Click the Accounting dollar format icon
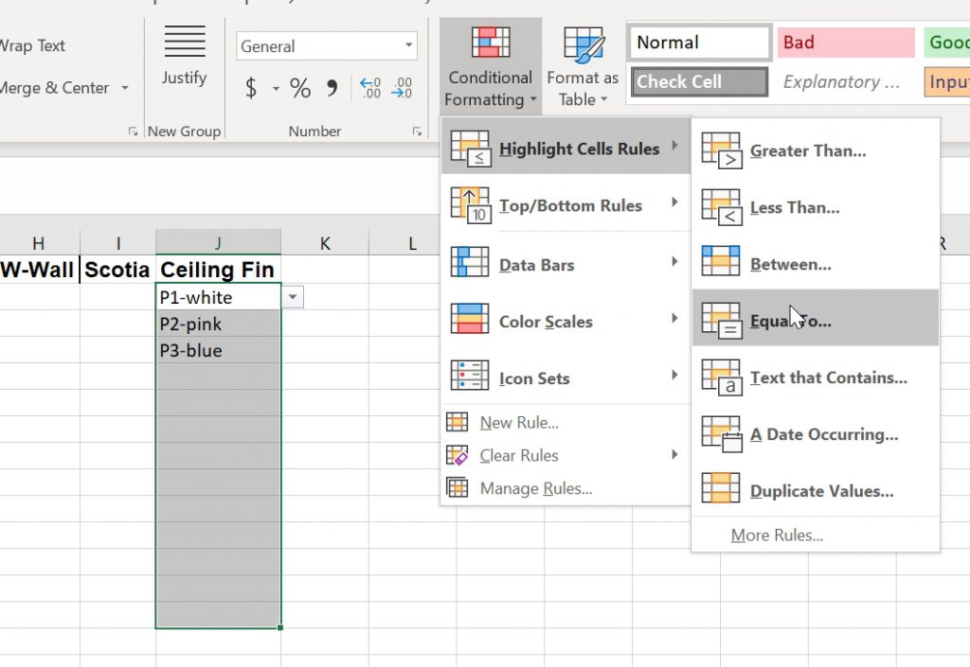 (x=251, y=89)
